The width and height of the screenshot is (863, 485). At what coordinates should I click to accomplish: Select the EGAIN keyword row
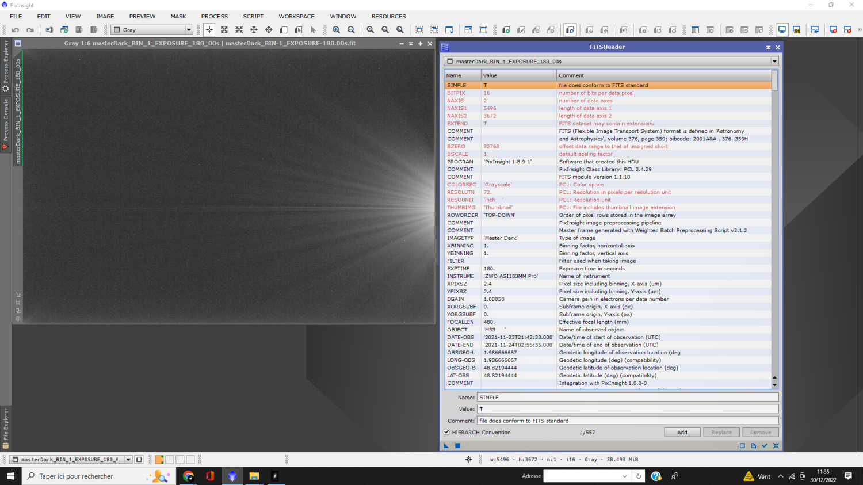[x=608, y=299]
